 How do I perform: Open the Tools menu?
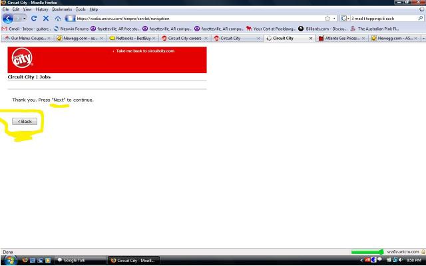81,9
